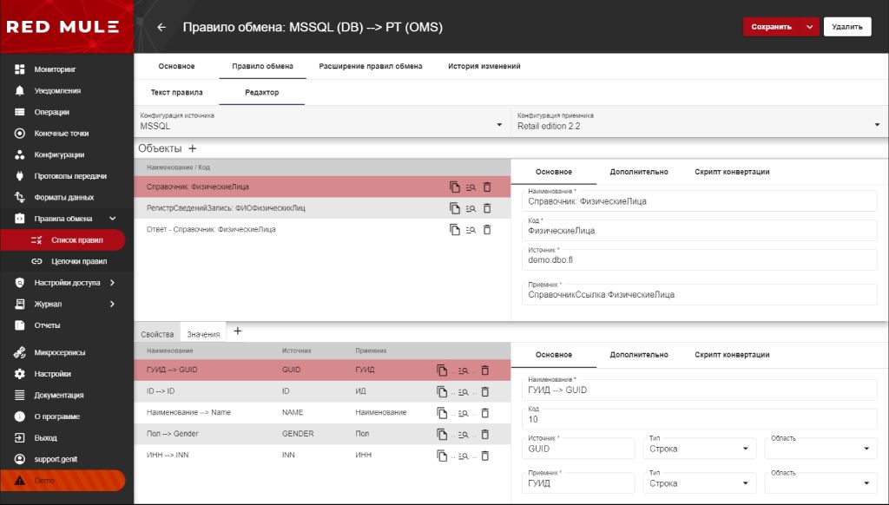889x505 pixels.
Task: Delete the ГУИД --> GUID property row
Action: coord(484,371)
